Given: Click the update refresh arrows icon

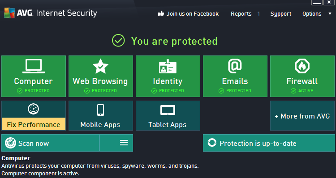Looking at the screenshot, I should (212, 143).
